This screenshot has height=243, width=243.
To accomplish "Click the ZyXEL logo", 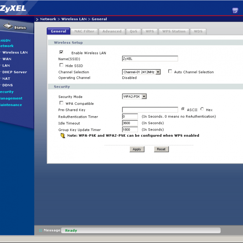I will coord(13,8).
